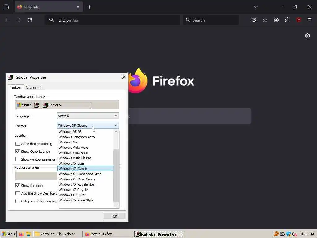
Task: Click the theme list scroll up arrow
Action: [116, 131]
